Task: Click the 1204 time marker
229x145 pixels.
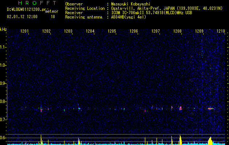Action: 90,31
